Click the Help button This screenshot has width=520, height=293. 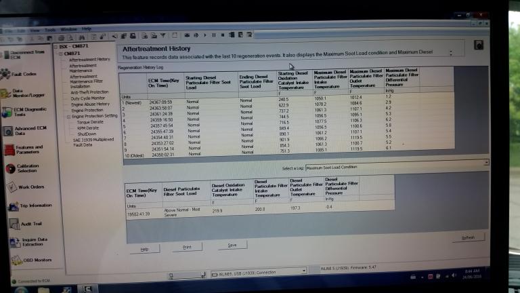[x=145, y=249]
